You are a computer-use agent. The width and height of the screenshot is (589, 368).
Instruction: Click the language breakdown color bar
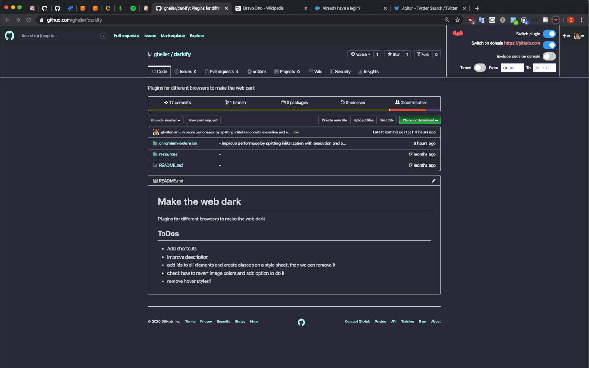[294, 110]
